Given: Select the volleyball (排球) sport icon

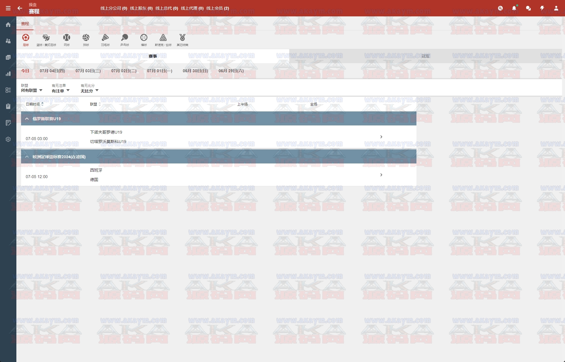Looking at the screenshot, I should point(86,38).
